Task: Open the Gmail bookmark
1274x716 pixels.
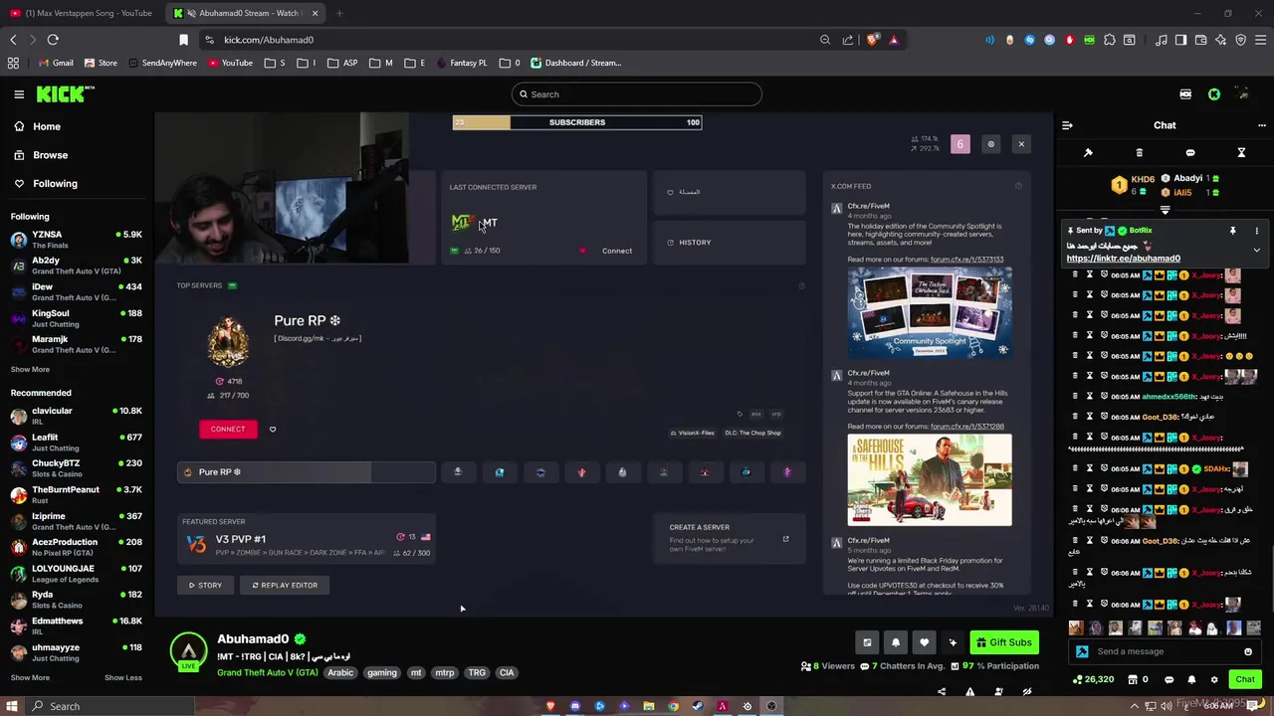Action: (56, 63)
